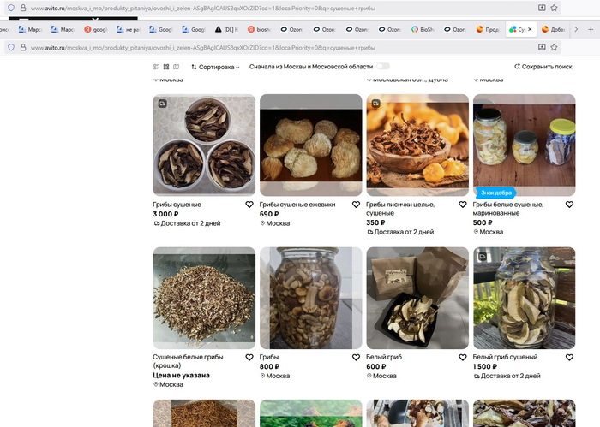Heart the 'Грибы лисички целые' listing

462,205
